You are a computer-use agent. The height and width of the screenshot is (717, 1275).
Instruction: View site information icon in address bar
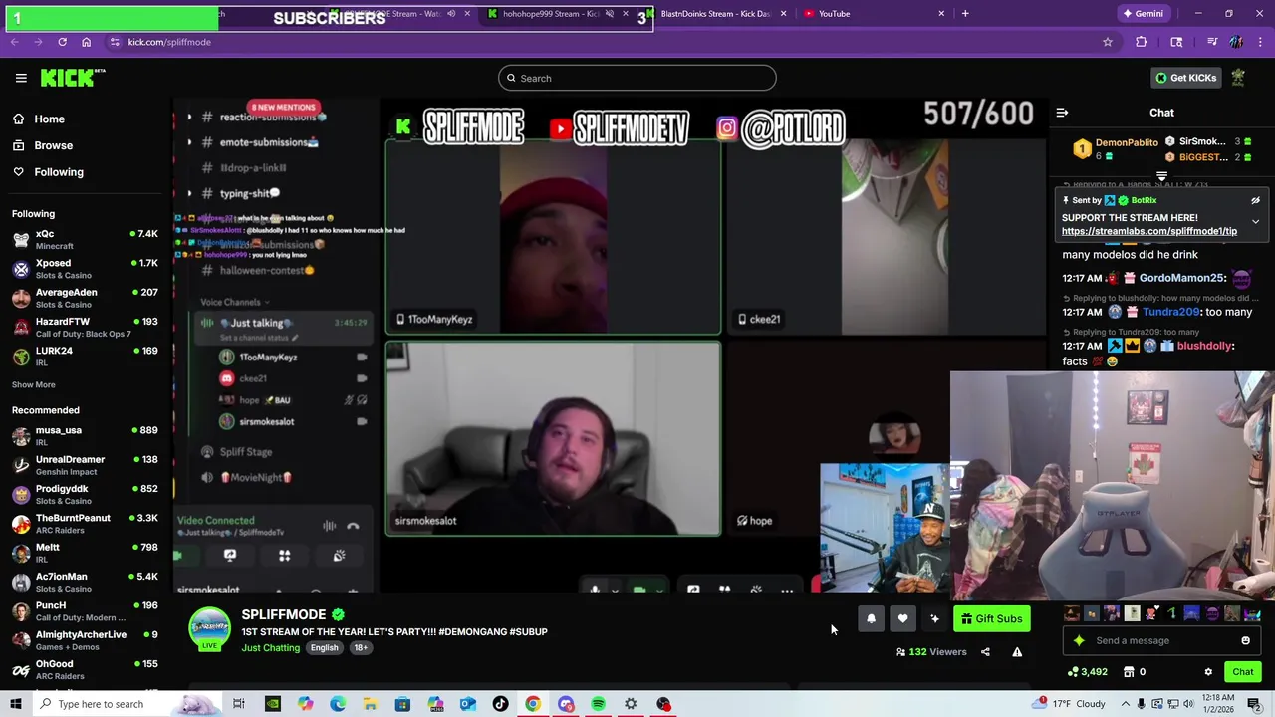115,42
